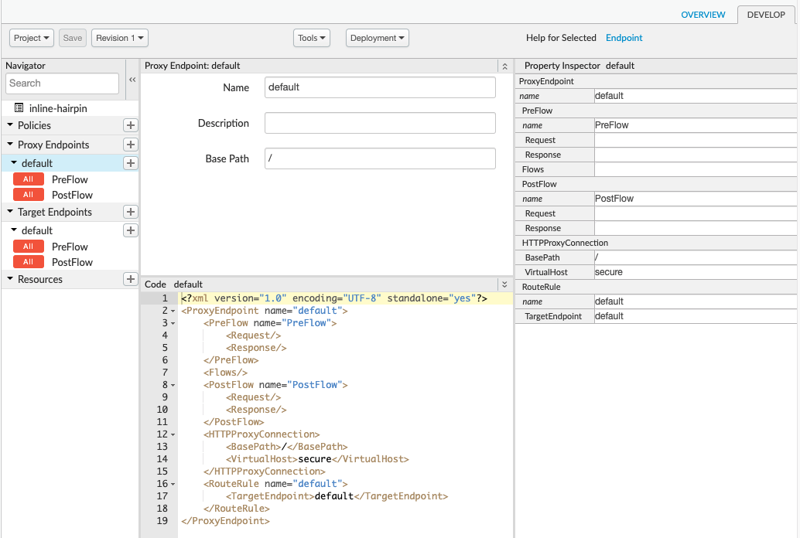The width and height of the screenshot is (800, 538).
Task: Fold the ProxyEndpoint element at code line 2
Action: pyautogui.click(x=173, y=311)
